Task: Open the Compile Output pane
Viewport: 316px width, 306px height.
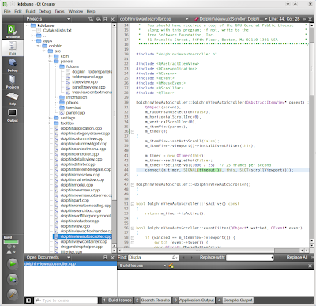Action: point(235,300)
